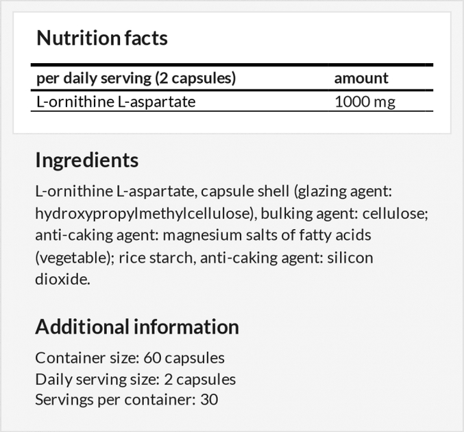Click the glazing agent text
Viewport: 464px width, 432px height.
[x=334, y=191]
